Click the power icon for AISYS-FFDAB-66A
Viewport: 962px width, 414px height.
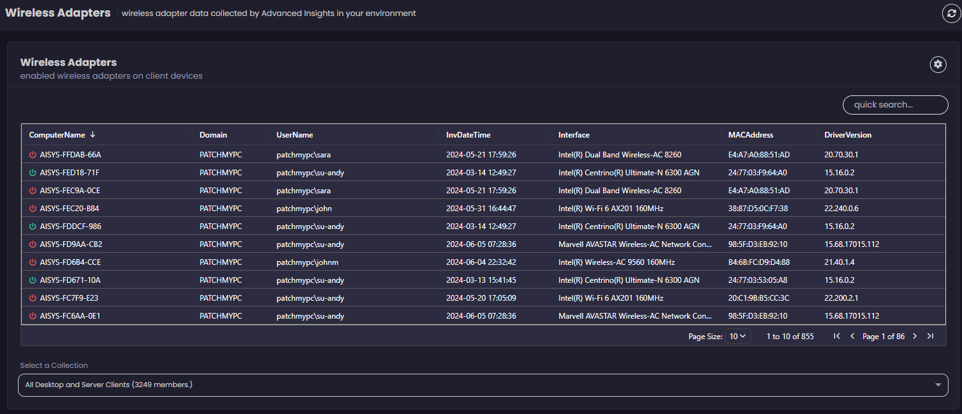point(33,155)
